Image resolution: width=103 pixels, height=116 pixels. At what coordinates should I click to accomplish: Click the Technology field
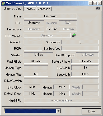34,29
